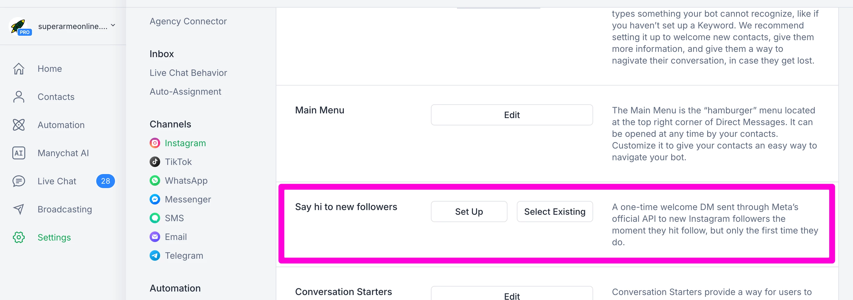Open Manychat AI icon in sidebar
Screen dimensions: 853x300
(x=19, y=153)
